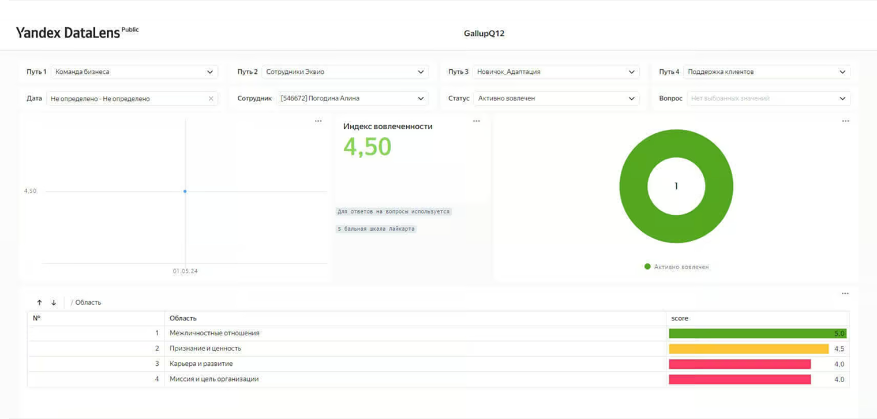Click the Область column header

coord(183,319)
